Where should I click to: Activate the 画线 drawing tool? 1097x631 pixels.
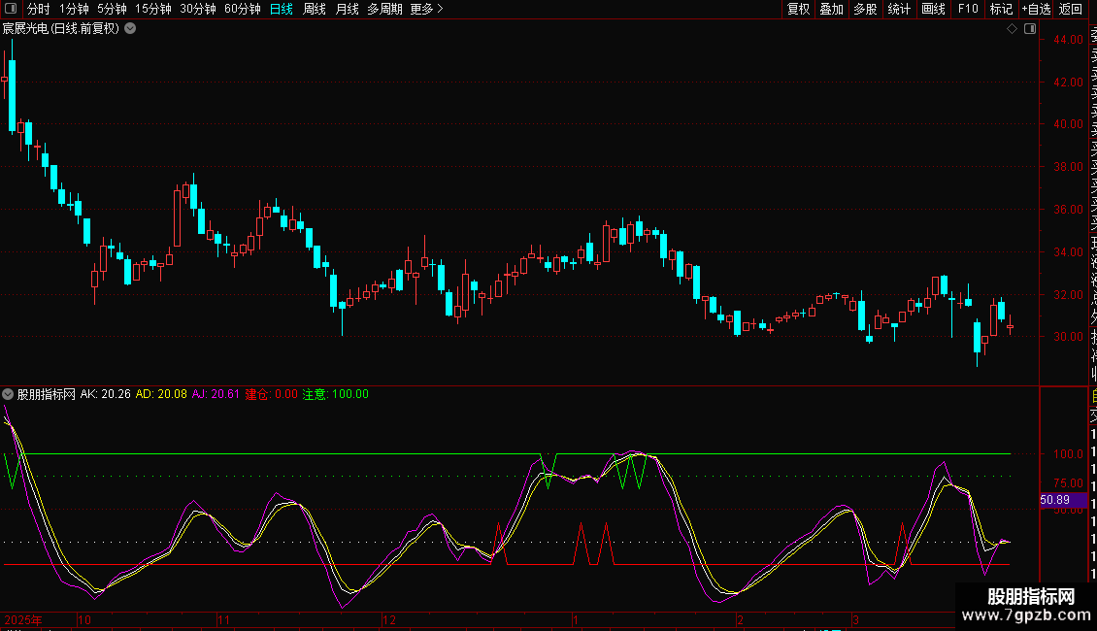(933, 9)
